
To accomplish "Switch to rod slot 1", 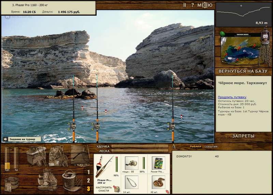I will tap(88, 172).
